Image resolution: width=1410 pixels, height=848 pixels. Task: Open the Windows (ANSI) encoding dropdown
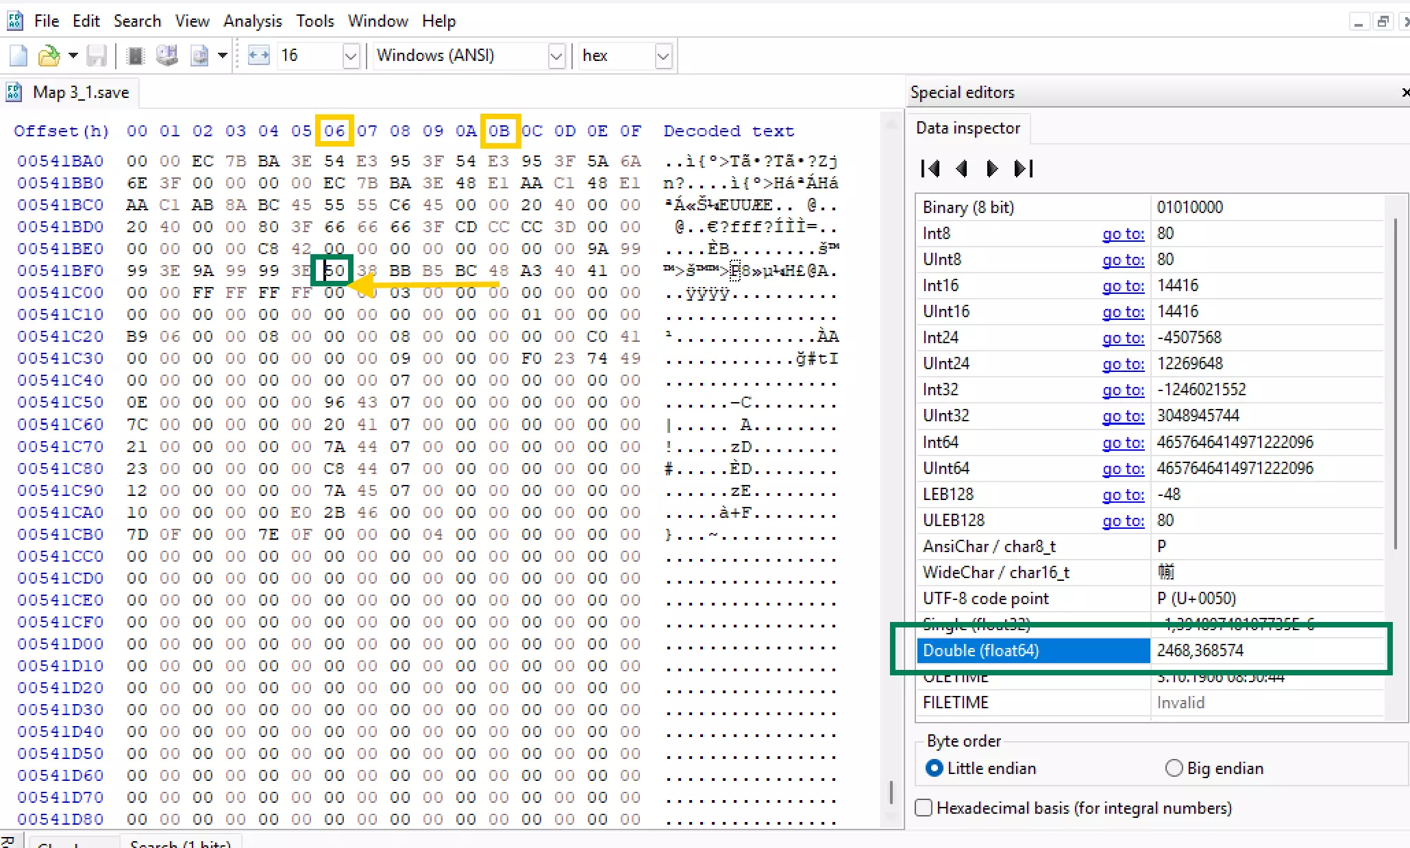click(x=556, y=55)
